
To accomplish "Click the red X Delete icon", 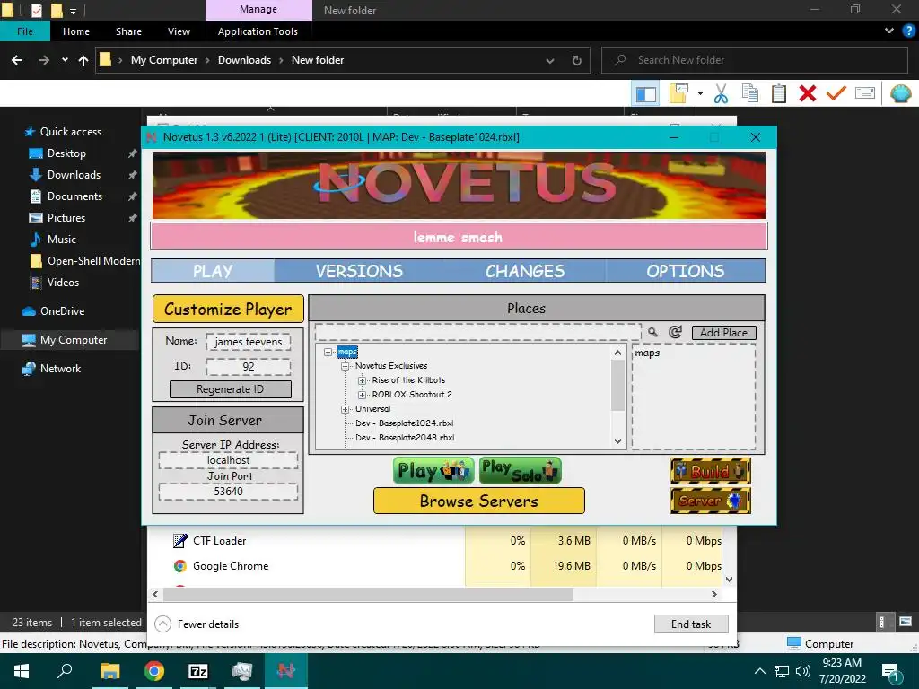I will click(808, 93).
